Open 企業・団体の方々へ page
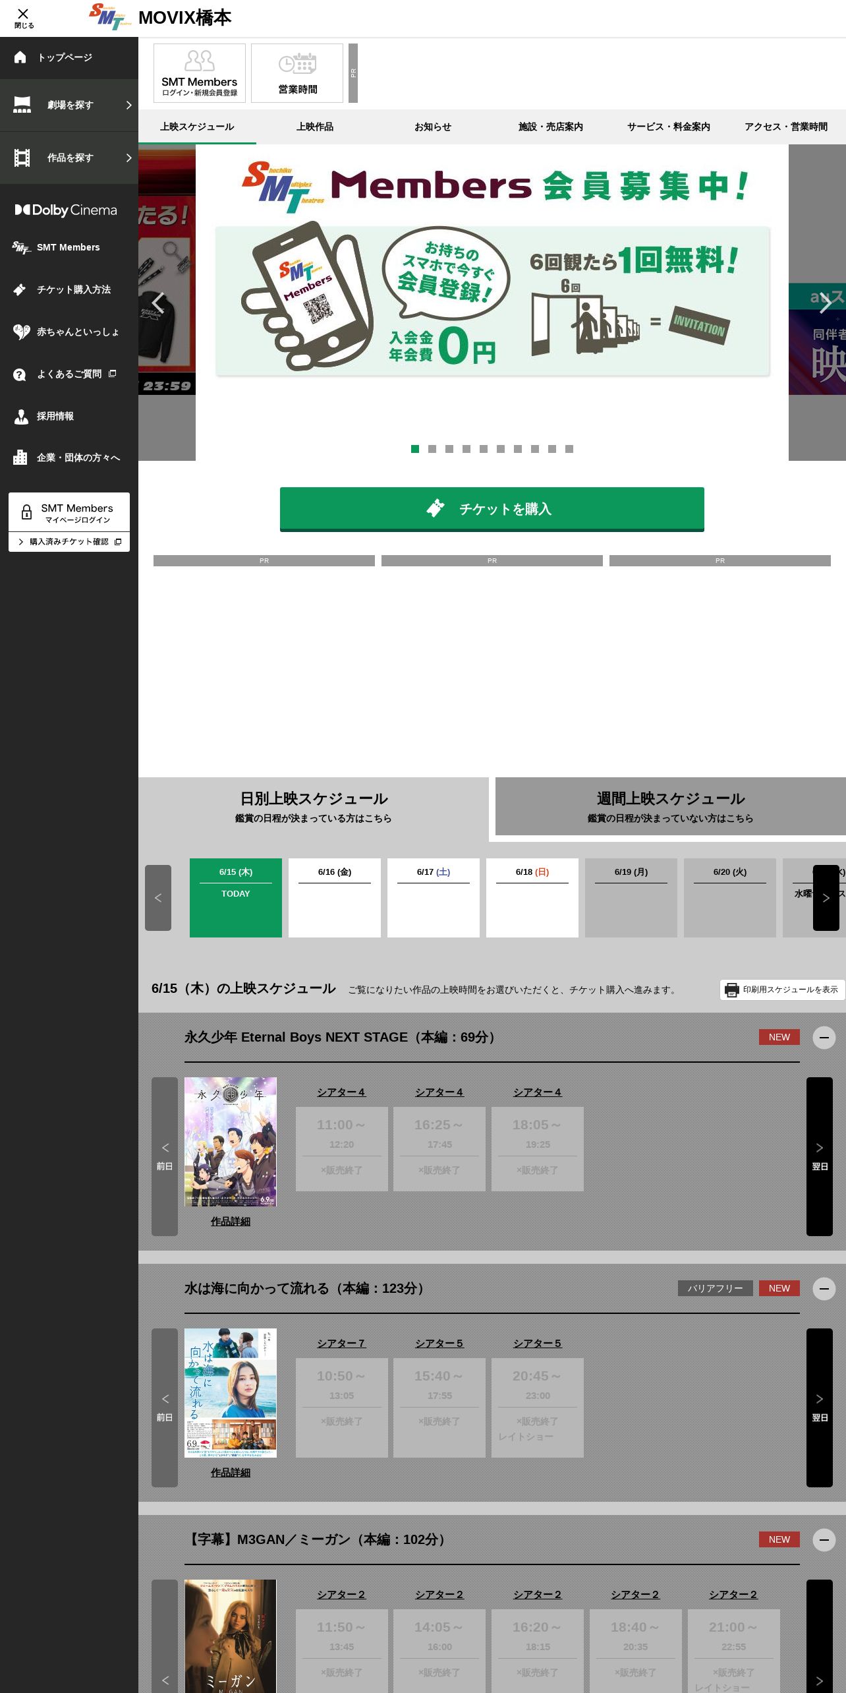 pos(69,458)
